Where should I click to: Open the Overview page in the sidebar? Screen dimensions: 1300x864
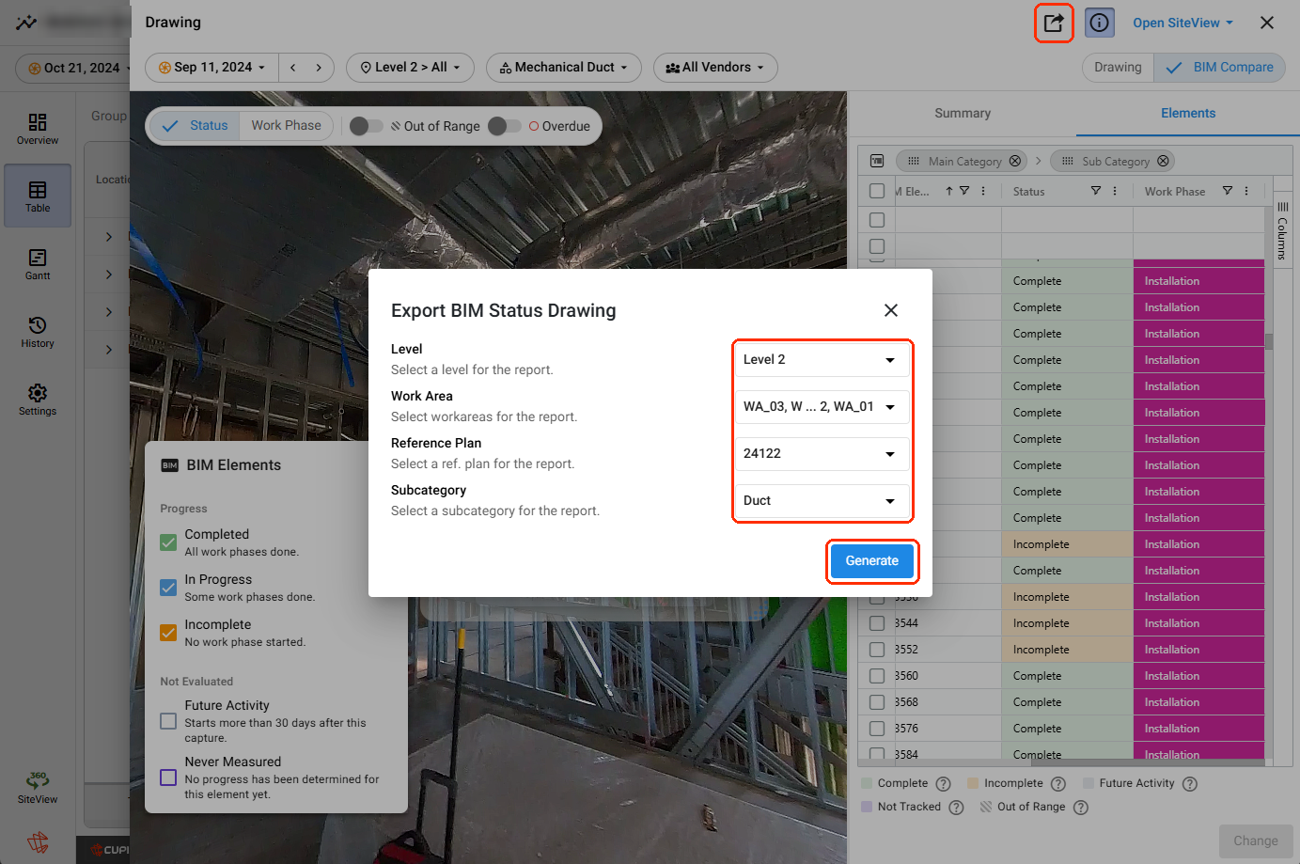coord(38,129)
